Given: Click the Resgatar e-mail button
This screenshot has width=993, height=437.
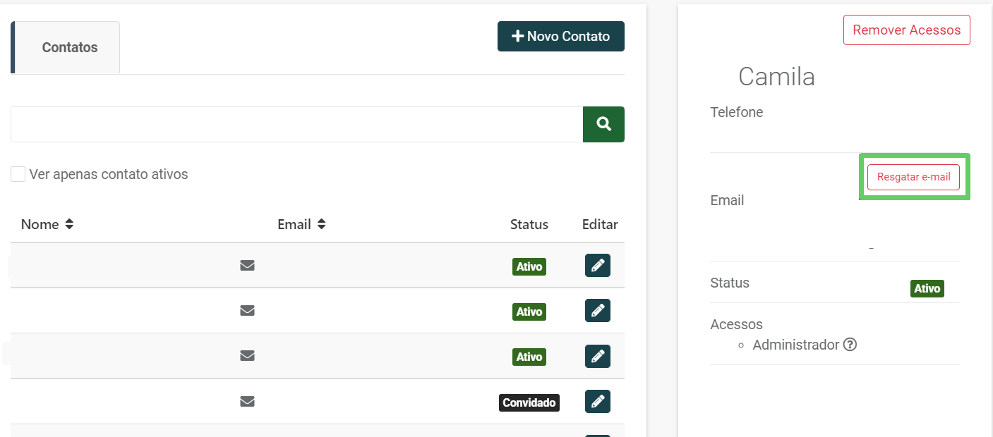Looking at the screenshot, I should 914,177.
